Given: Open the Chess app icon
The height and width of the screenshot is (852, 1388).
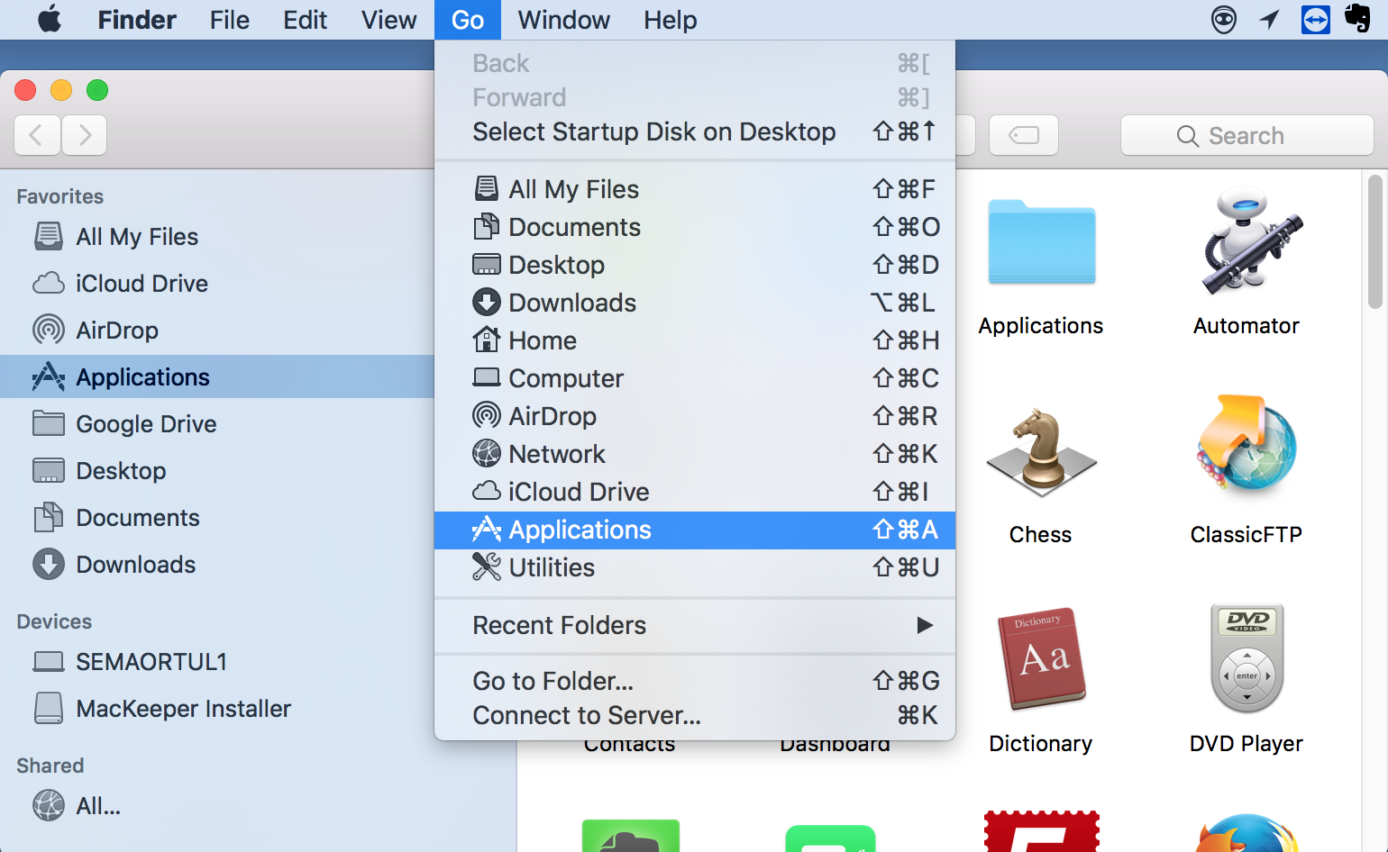Looking at the screenshot, I should tap(1042, 452).
